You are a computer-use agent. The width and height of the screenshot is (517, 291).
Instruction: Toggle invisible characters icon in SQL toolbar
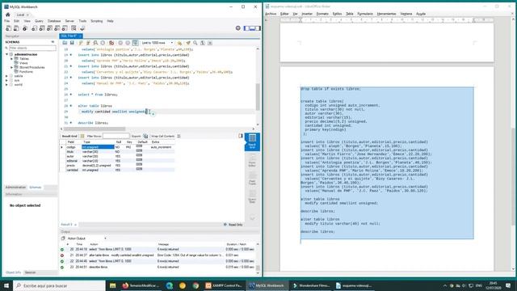tap(203, 43)
